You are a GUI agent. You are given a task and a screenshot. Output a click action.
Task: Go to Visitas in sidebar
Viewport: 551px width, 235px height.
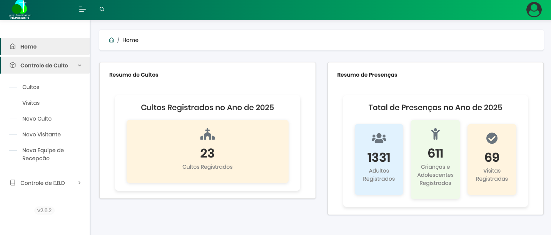coord(31,103)
